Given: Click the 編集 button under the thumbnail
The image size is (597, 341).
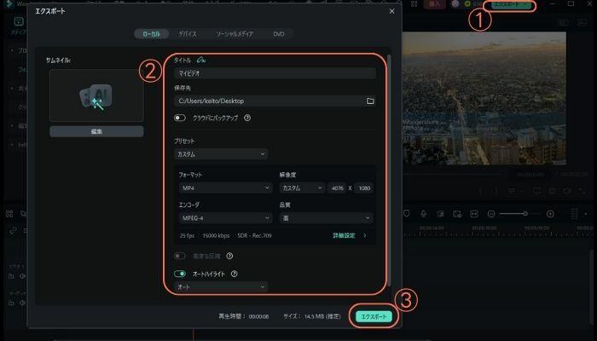Looking at the screenshot, I should coord(96,131).
